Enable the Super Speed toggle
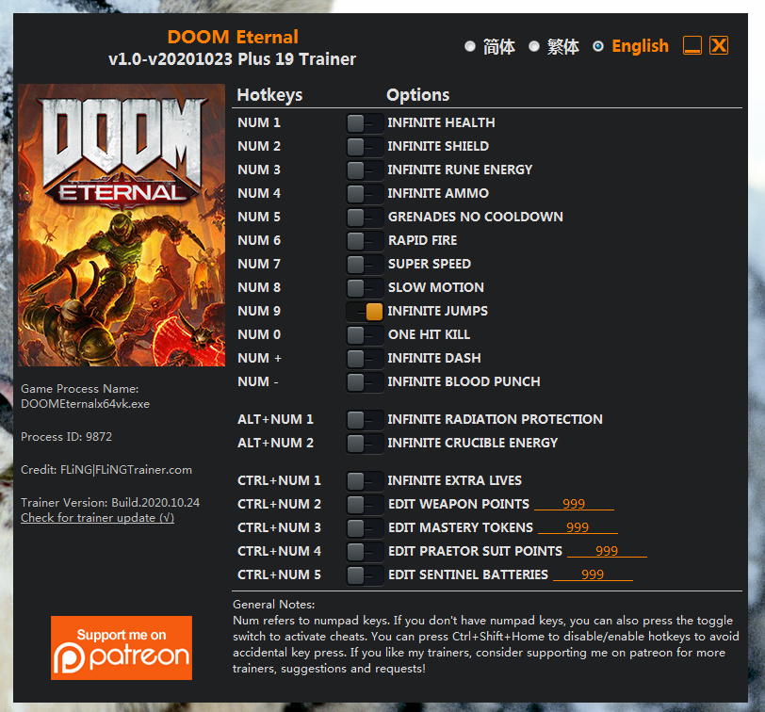765x712 pixels. [365, 265]
